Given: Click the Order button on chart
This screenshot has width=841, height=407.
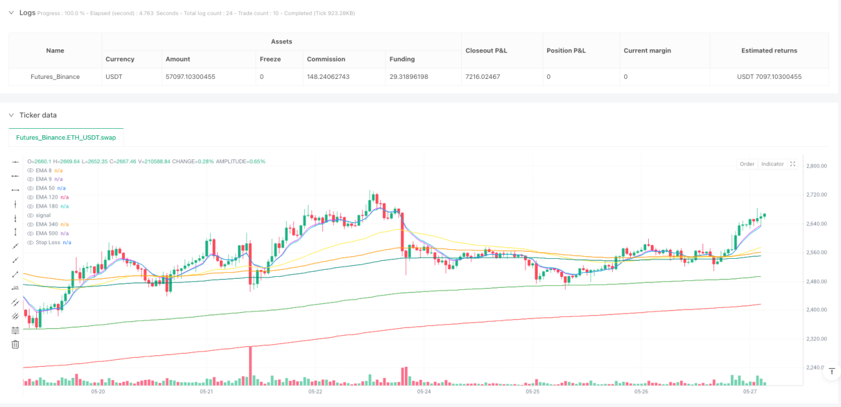Looking at the screenshot, I should (747, 164).
